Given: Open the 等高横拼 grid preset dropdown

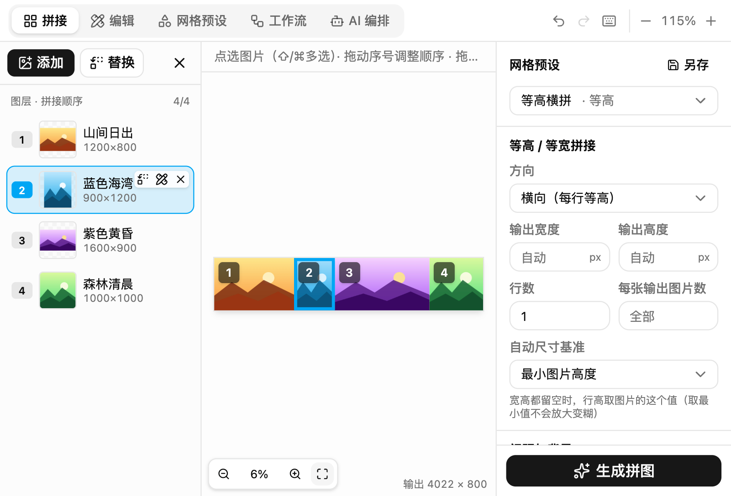Looking at the screenshot, I should pyautogui.click(x=614, y=101).
